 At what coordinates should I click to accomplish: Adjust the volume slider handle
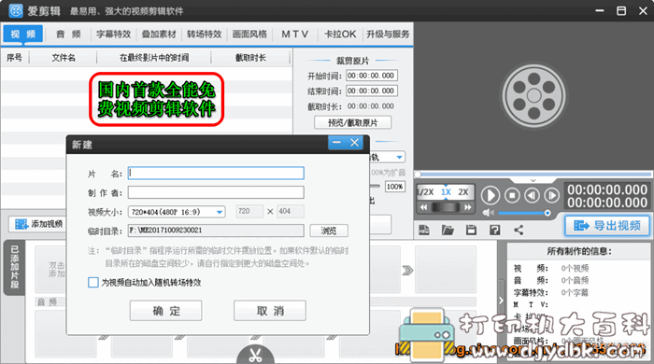coord(547,213)
